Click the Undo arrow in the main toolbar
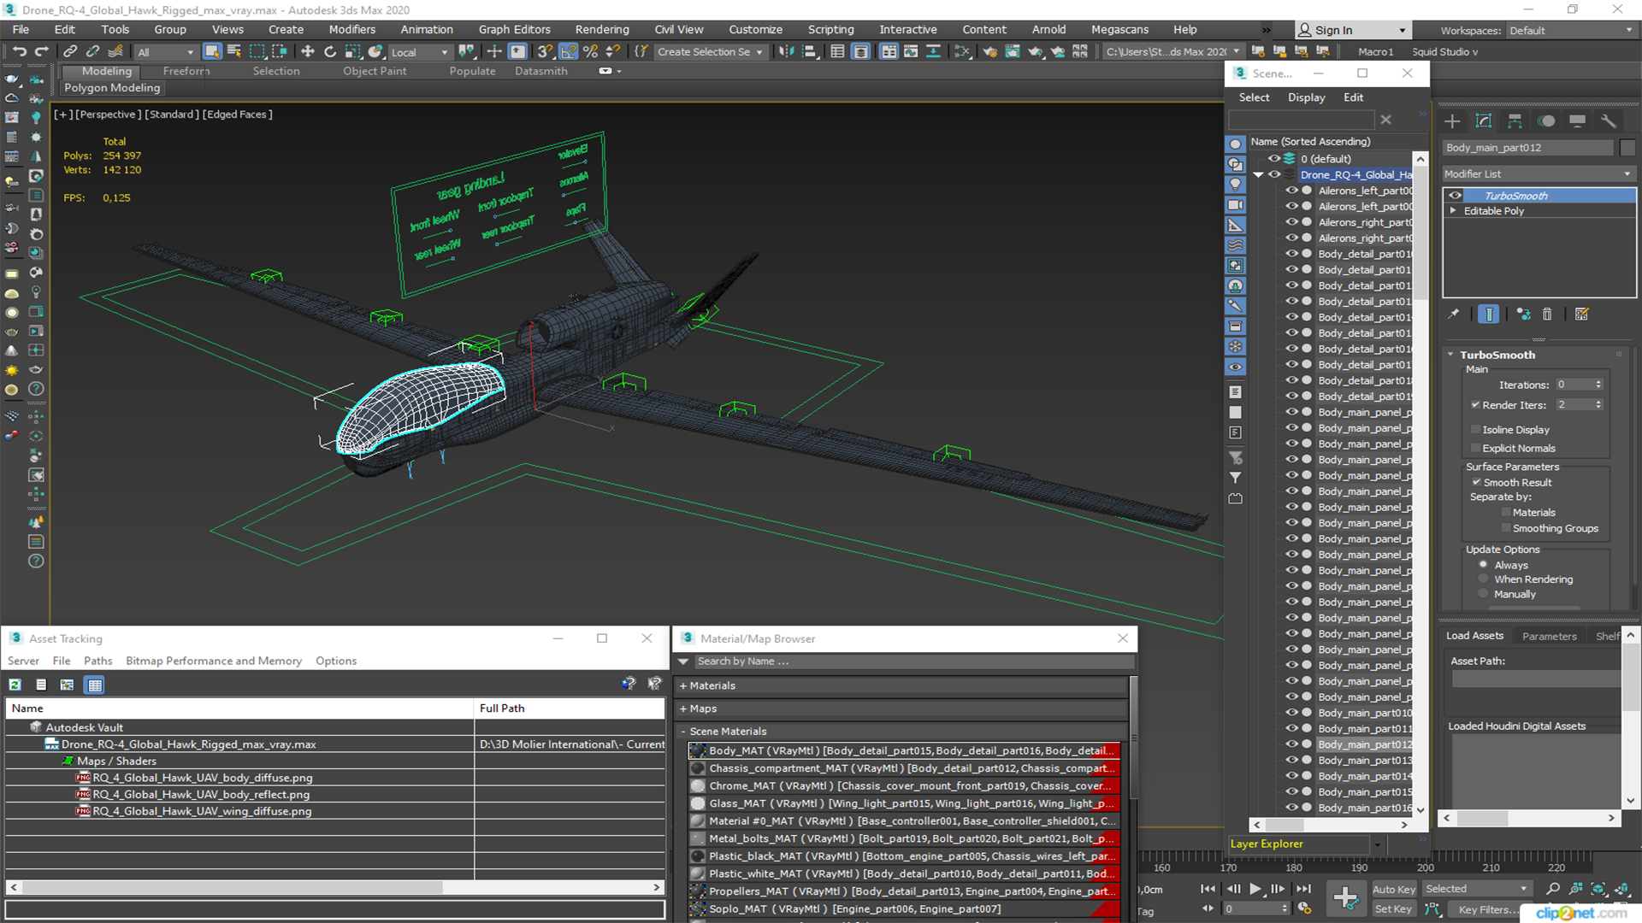1642x923 pixels. point(19,51)
